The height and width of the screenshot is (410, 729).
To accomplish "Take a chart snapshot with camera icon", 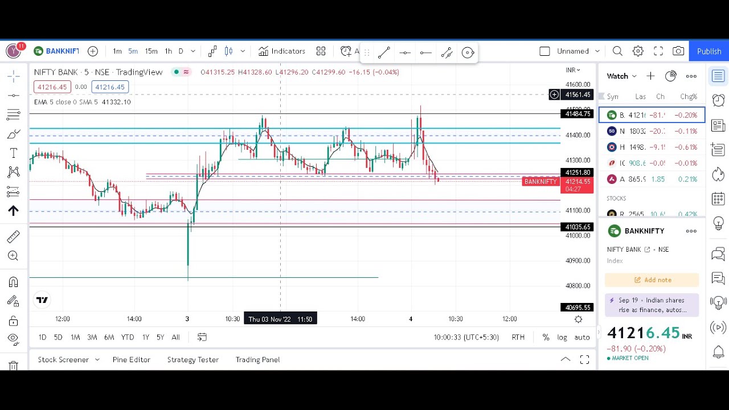I will tap(678, 51).
